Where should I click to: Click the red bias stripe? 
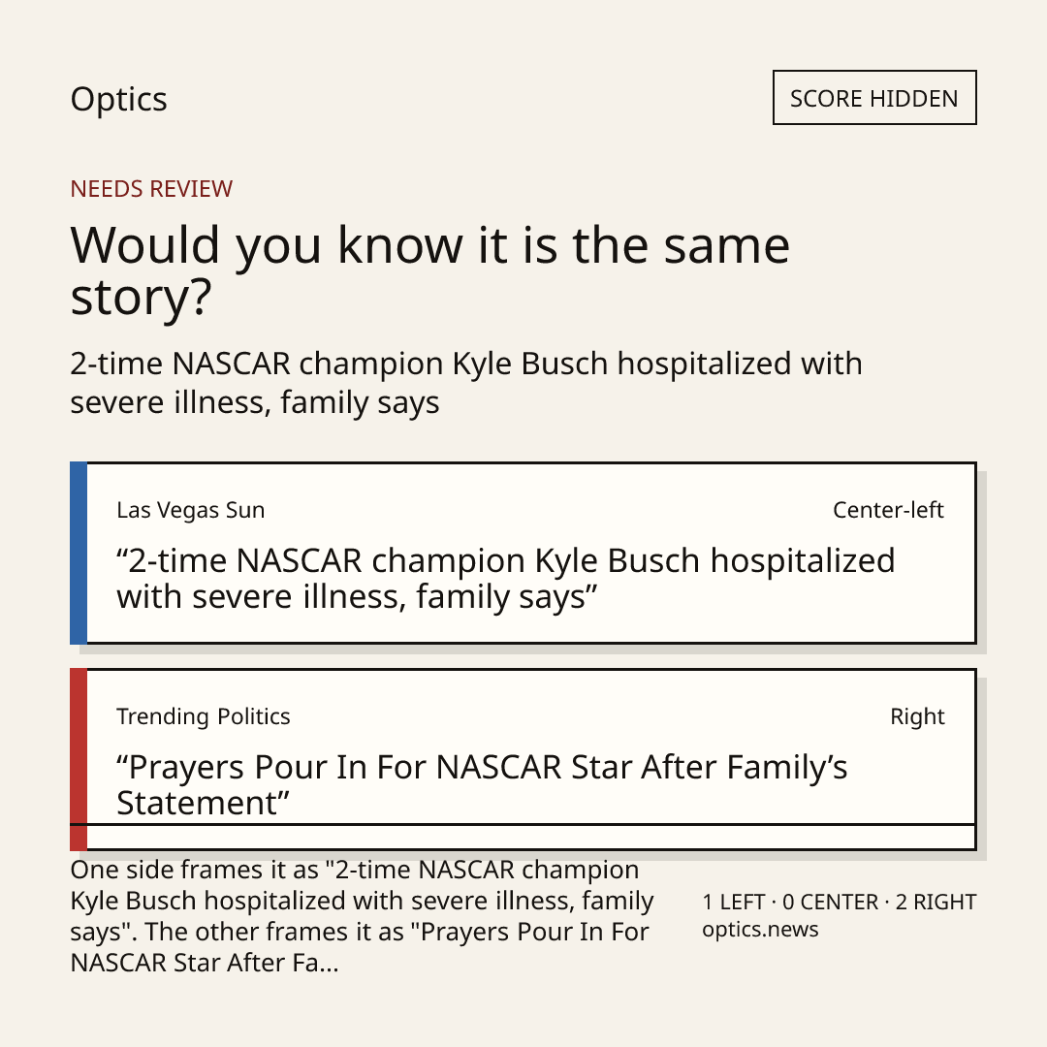(x=79, y=759)
